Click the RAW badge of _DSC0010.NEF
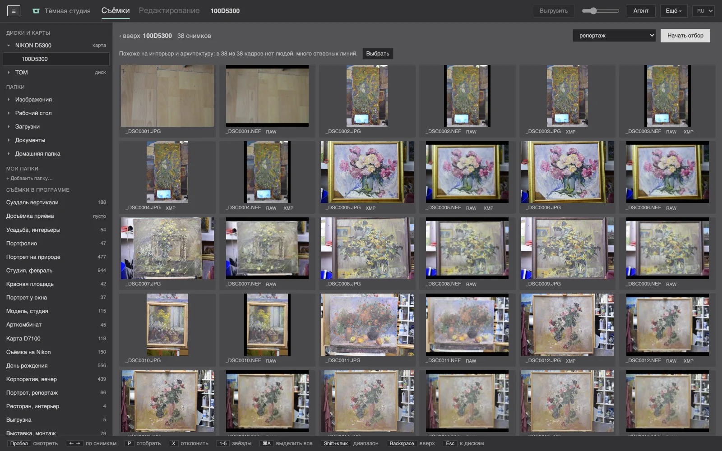The image size is (722, 451). point(271,361)
